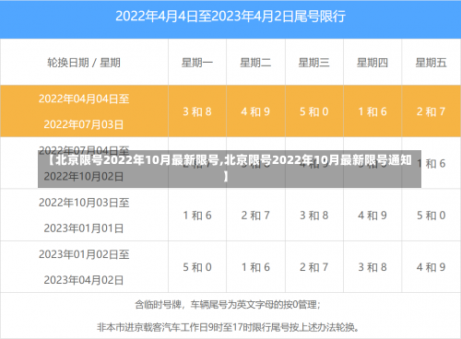Select the header cell 轮换日期 / 星期

84,63
